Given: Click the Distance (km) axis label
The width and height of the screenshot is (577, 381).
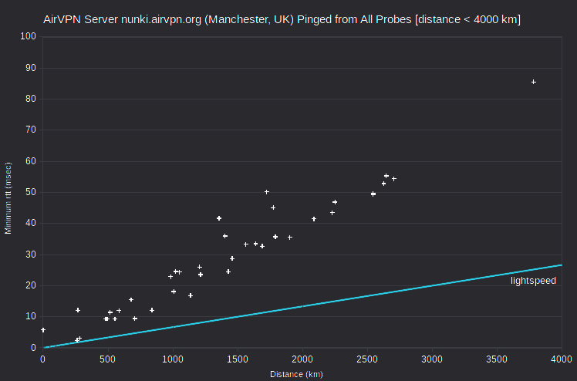Looking at the screenshot, I should [296, 374].
